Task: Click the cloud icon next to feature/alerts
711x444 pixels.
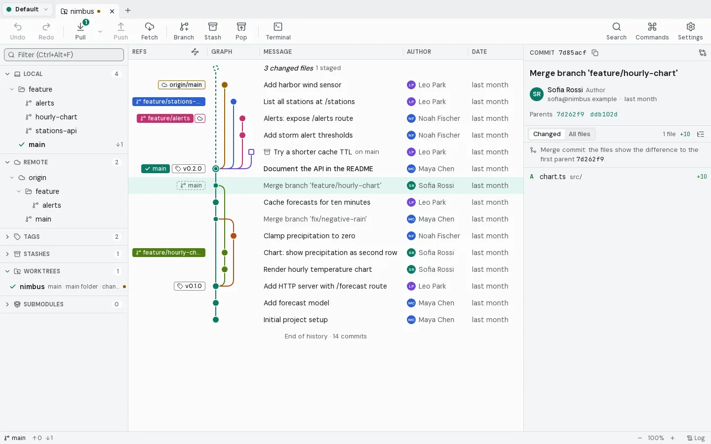Action: [200, 118]
